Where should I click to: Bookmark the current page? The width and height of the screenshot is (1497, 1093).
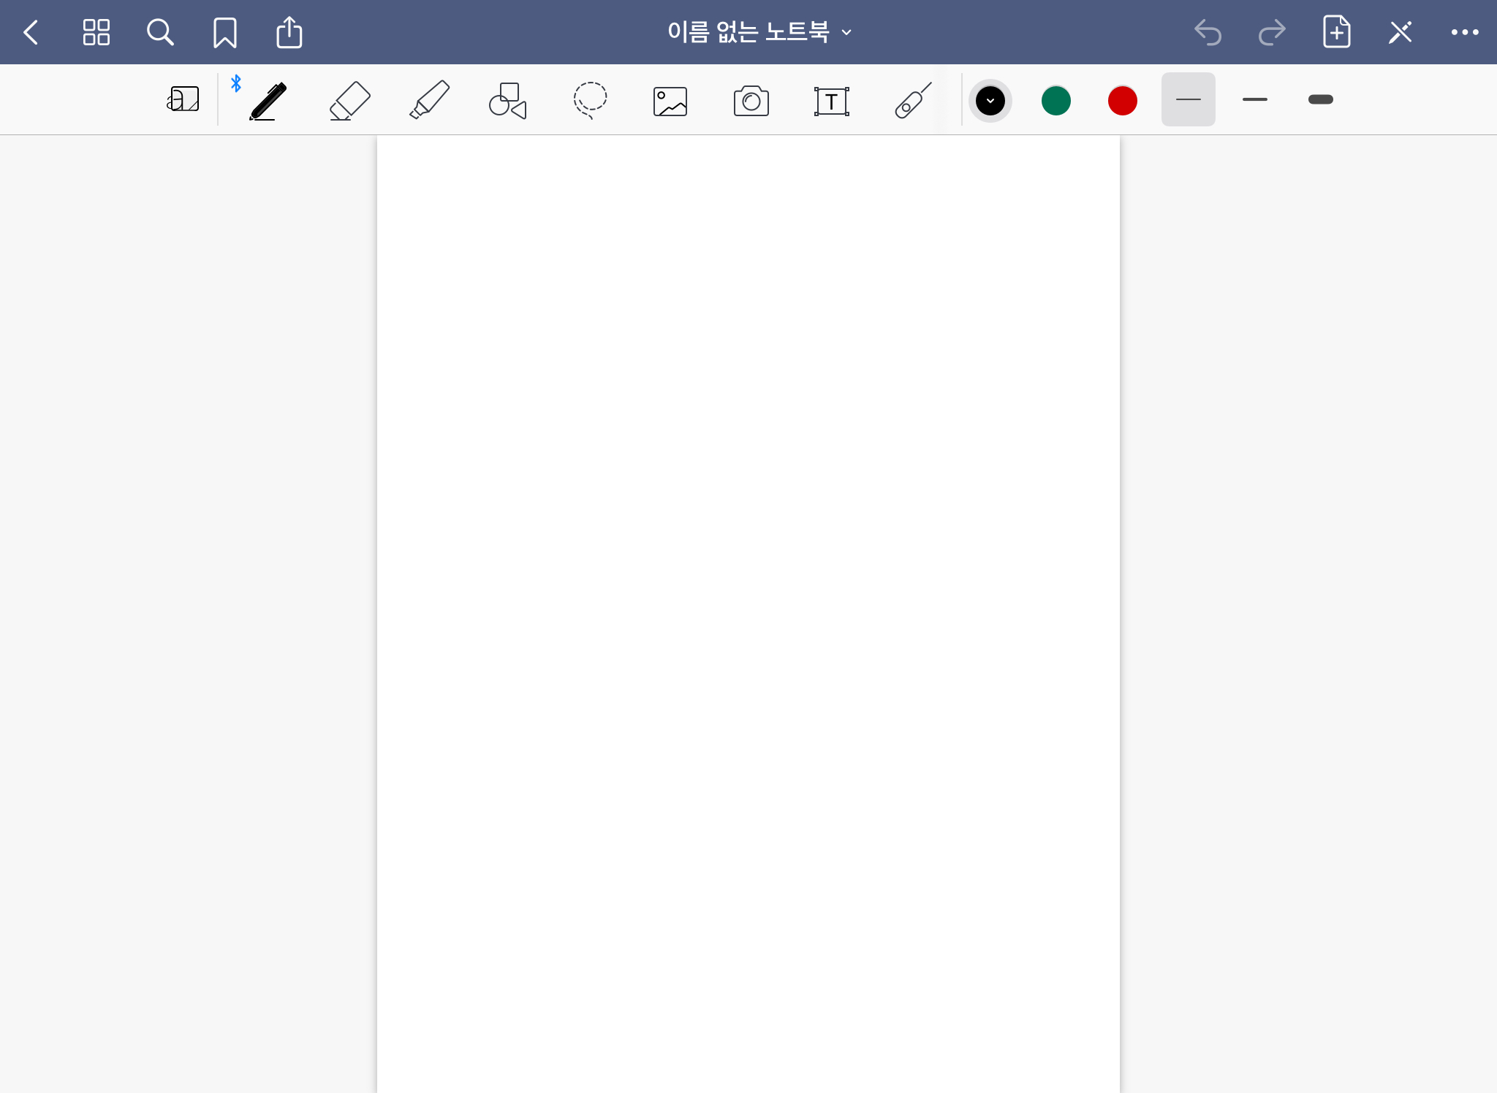pos(224,32)
